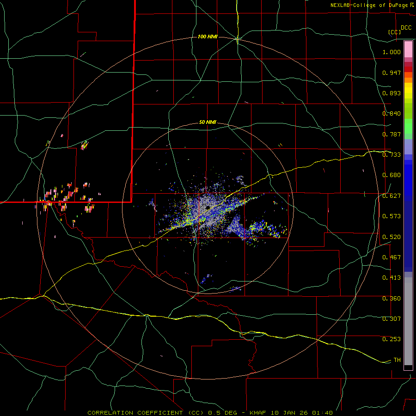Click the 1.000 value on CC scale
This screenshot has width=416, height=416.
point(392,52)
